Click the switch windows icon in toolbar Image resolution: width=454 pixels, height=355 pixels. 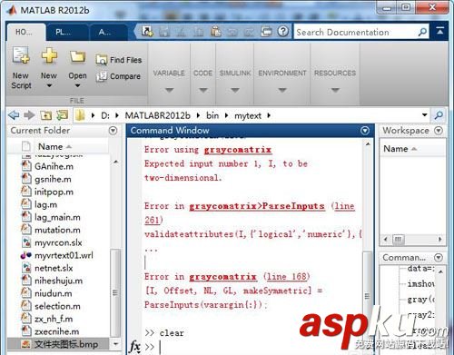(266, 32)
